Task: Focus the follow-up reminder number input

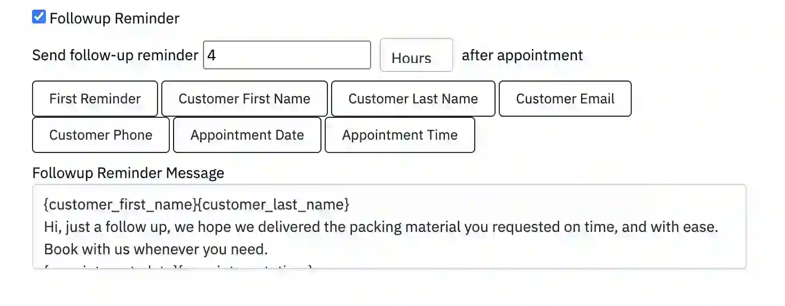Action: click(287, 55)
